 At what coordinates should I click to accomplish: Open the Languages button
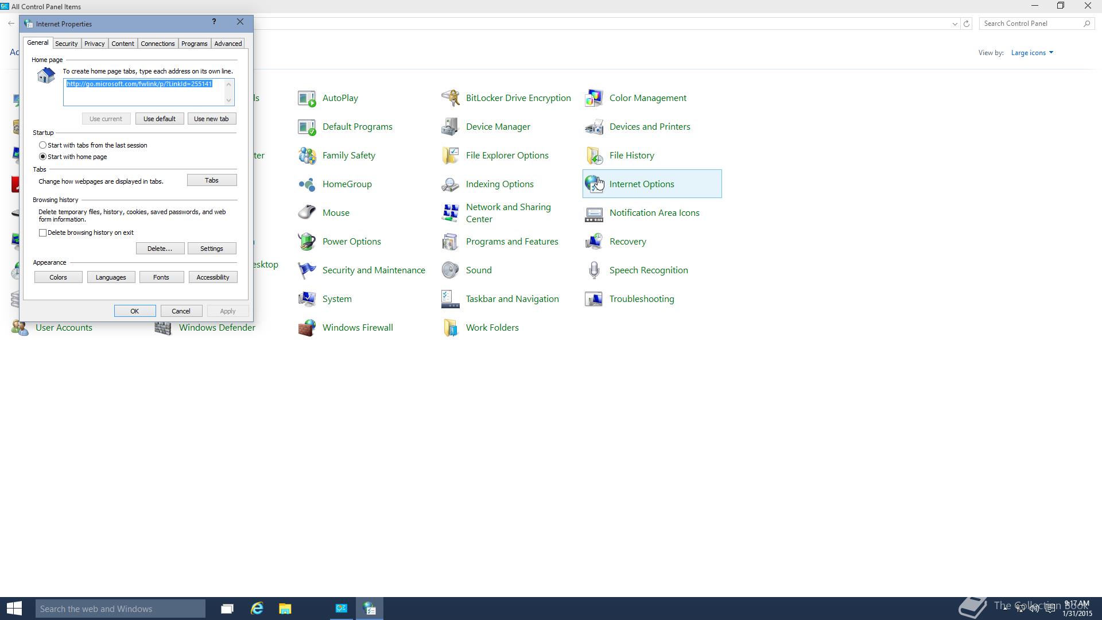111,277
